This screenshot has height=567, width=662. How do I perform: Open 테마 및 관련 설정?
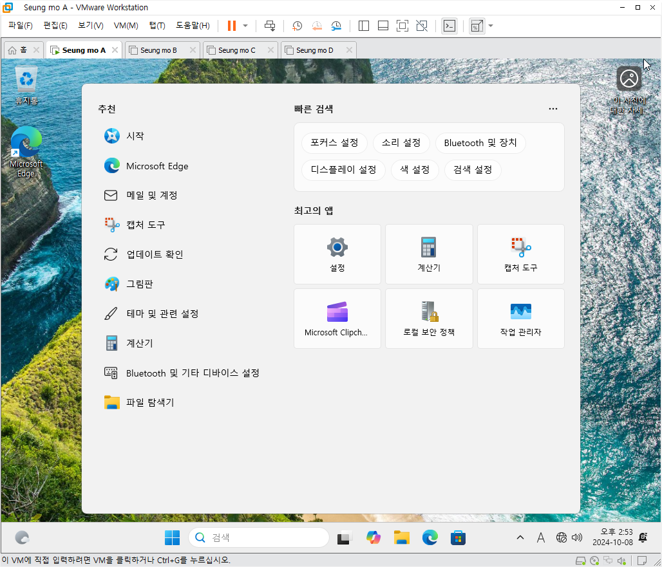pyautogui.click(x=151, y=313)
